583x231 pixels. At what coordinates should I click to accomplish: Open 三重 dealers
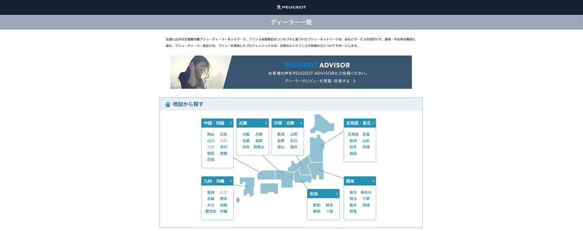[x=329, y=211]
